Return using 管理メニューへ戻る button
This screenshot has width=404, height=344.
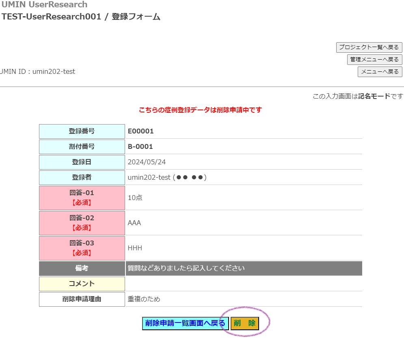pyautogui.click(x=374, y=60)
